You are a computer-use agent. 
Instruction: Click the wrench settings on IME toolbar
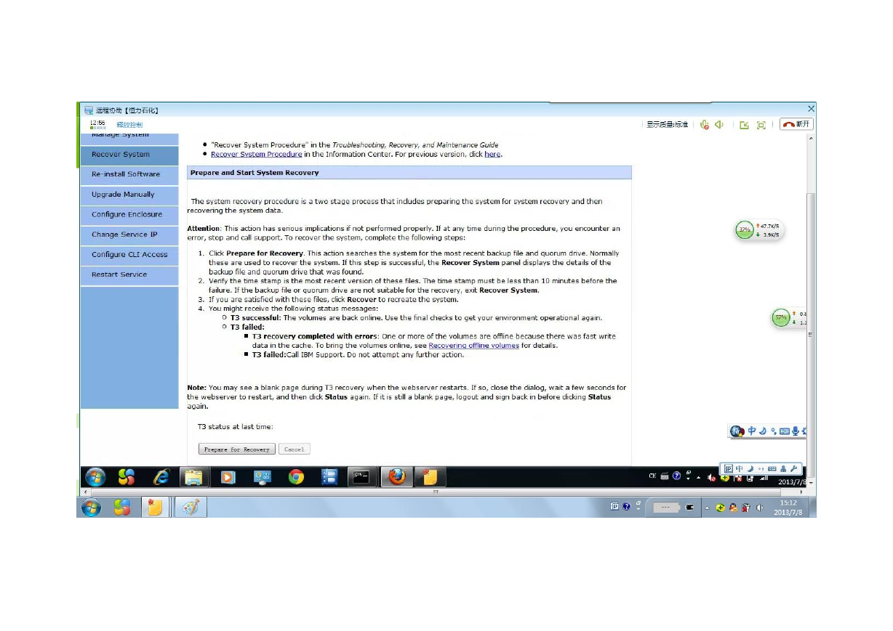[793, 469]
